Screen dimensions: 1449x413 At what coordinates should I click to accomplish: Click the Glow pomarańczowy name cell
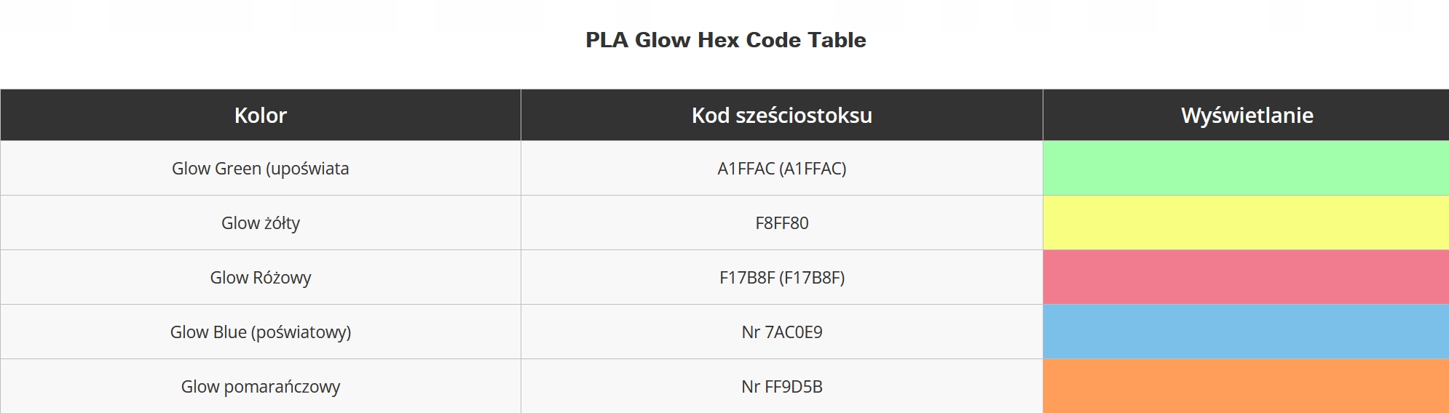261,387
